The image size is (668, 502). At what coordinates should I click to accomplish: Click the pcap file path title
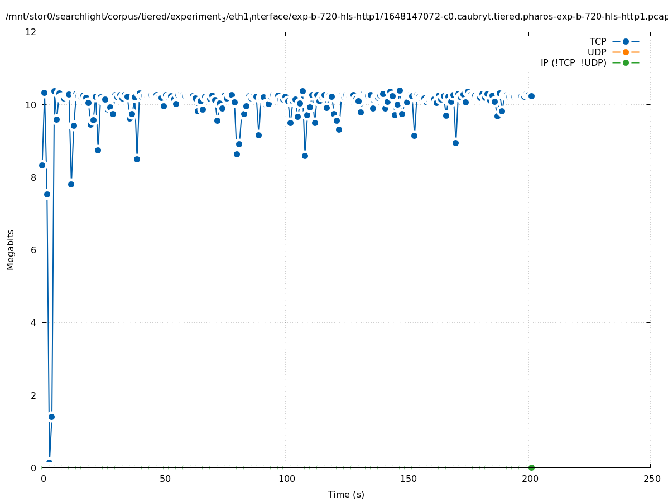336,17
